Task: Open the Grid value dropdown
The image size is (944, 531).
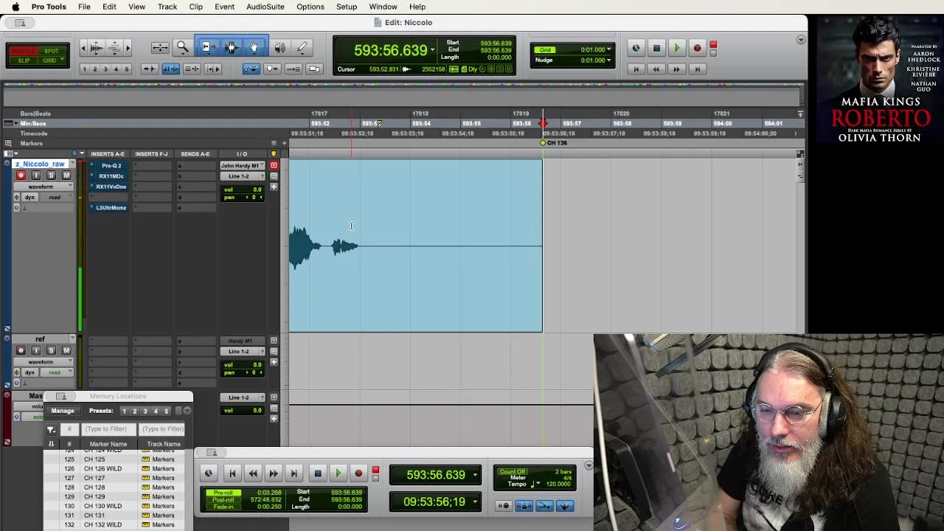Action: pos(608,50)
